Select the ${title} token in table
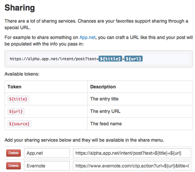Image resolution: width=195 pixels, height=172 pixels. [x=18, y=99]
